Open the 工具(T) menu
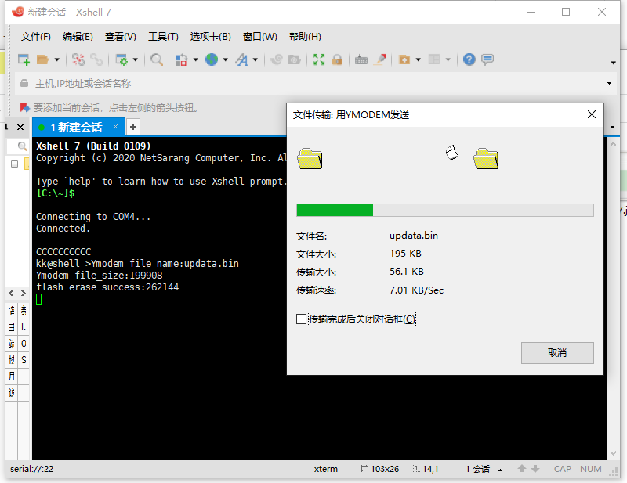This screenshot has width=627, height=483. [x=163, y=37]
